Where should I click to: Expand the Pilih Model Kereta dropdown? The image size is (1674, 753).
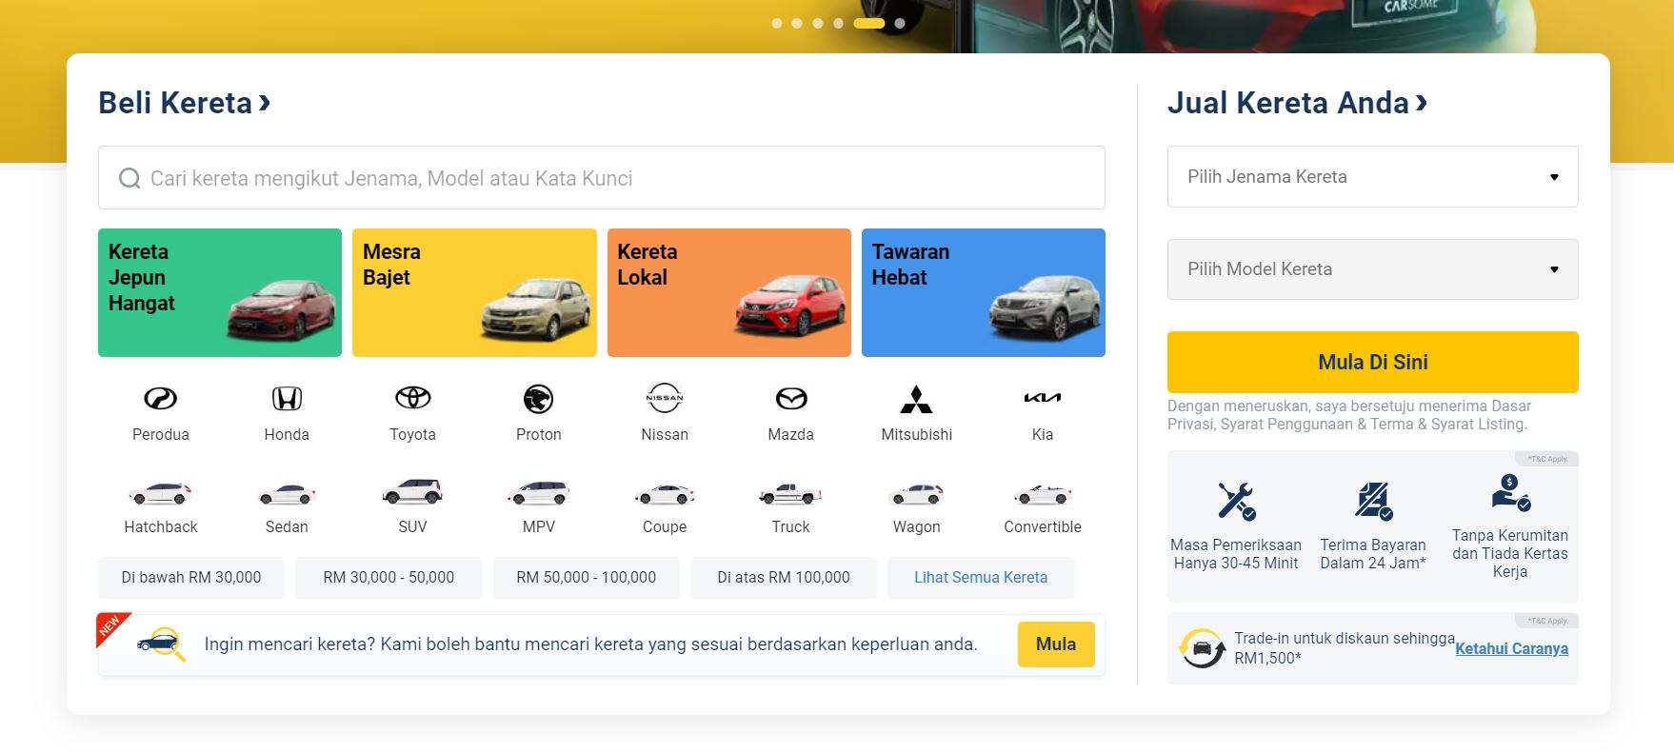tap(1372, 269)
